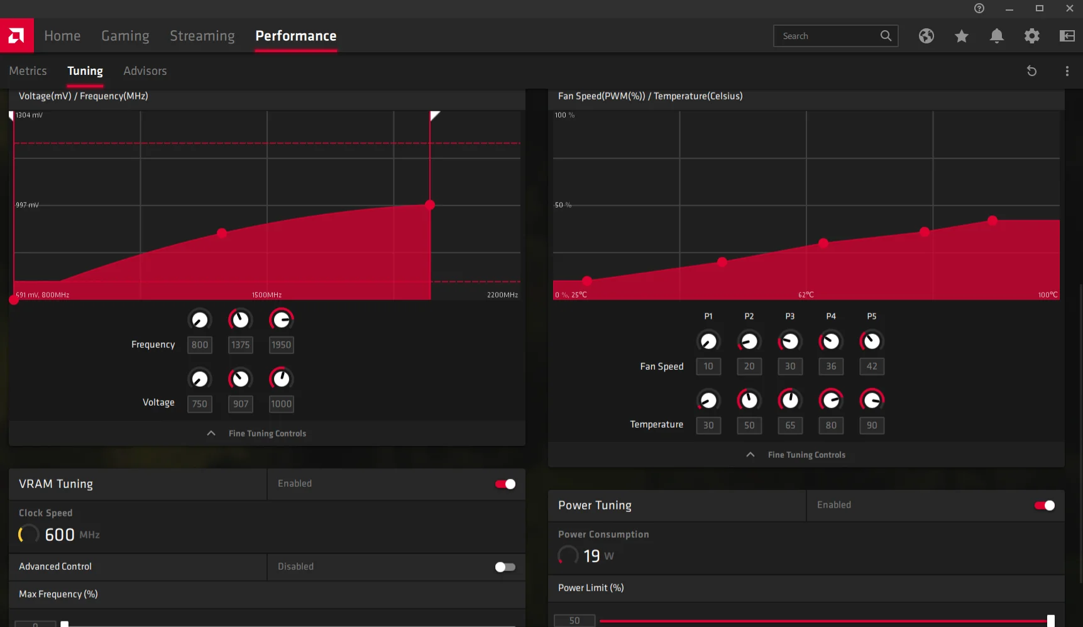Select the curve point at 42% fan speed

pyautogui.click(x=992, y=221)
